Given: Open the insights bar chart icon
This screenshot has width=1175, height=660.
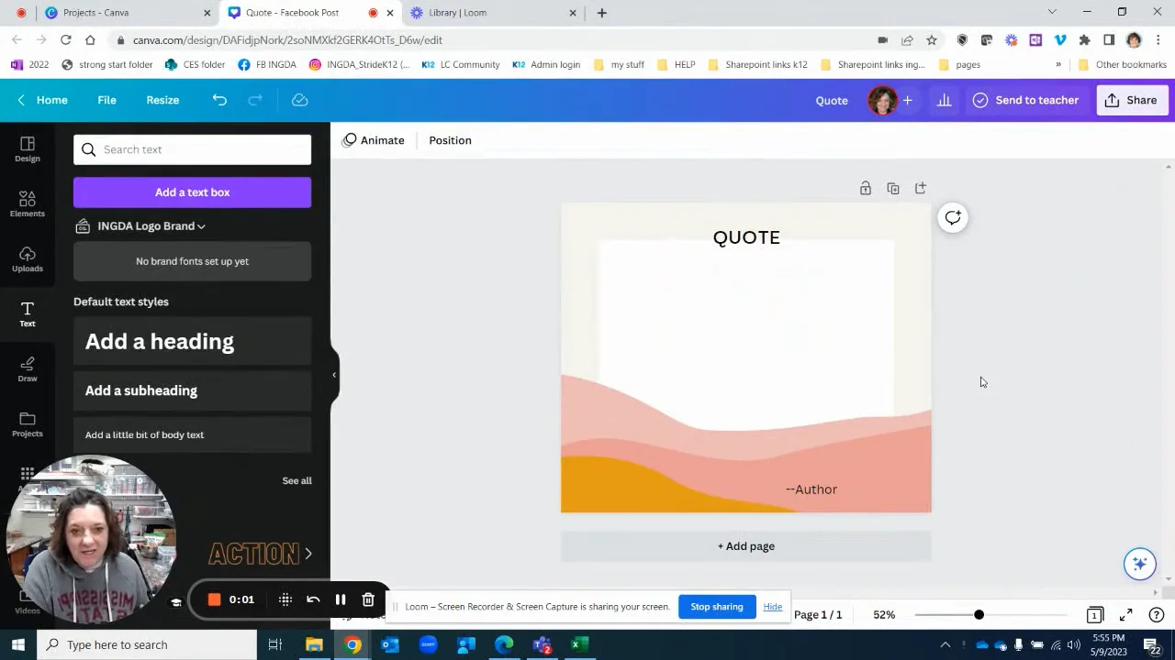Looking at the screenshot, I should pos(944,100).
